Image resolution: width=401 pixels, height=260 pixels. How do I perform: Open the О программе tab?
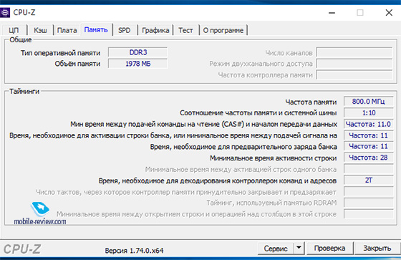(223, 30)
